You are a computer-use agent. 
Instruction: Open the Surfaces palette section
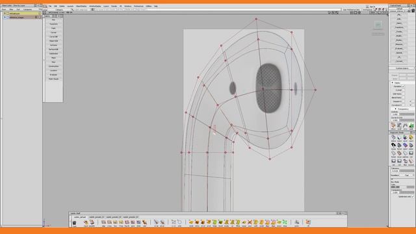coord(53,45)
